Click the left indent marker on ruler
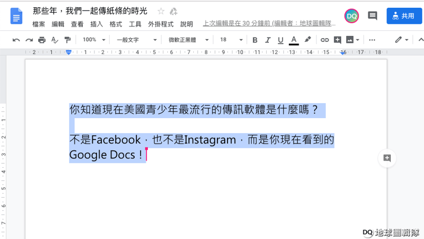424x239 pixels. coord(68,52)
